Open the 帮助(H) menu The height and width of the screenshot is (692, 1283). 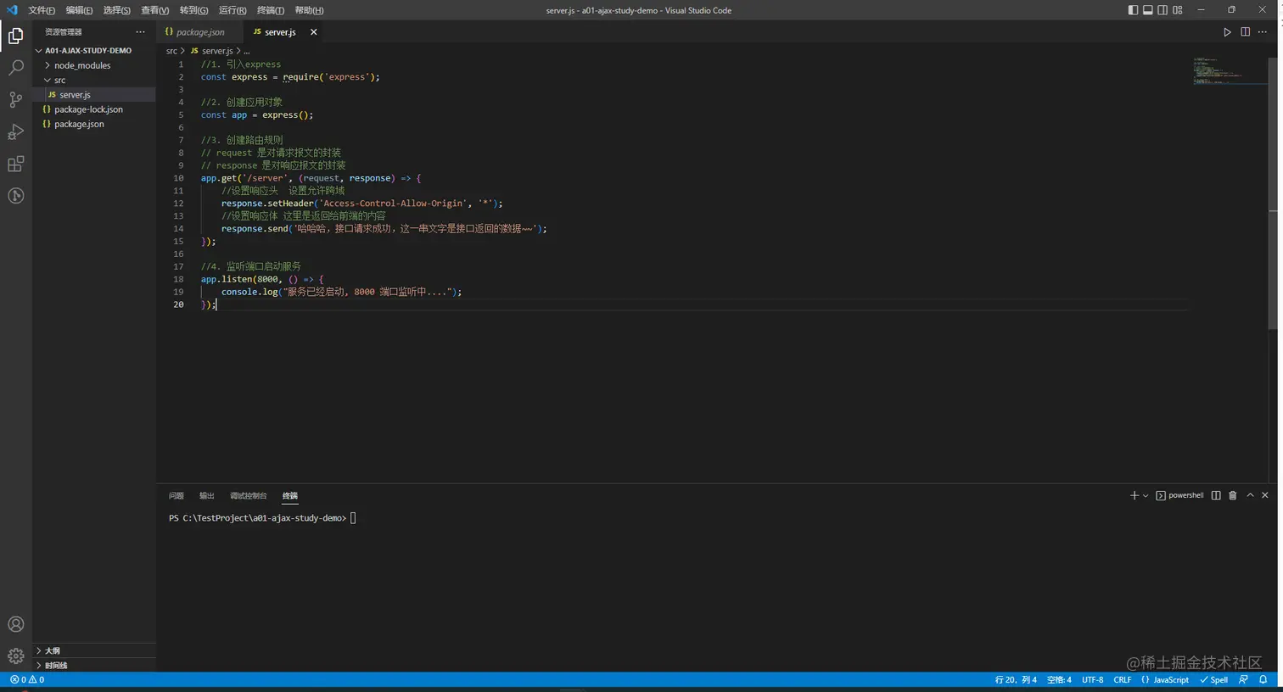tap(309, 10)
